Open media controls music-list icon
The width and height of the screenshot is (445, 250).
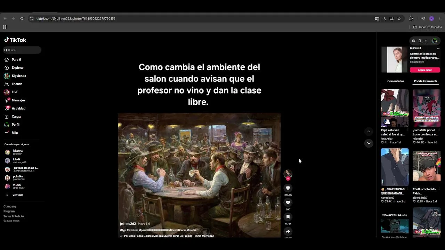[423, 18]
